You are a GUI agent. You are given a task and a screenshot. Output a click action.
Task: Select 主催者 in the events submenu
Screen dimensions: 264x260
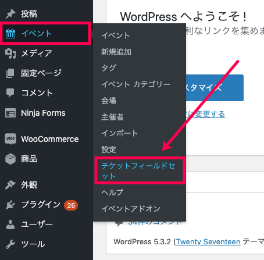click(x=112, y=117)
